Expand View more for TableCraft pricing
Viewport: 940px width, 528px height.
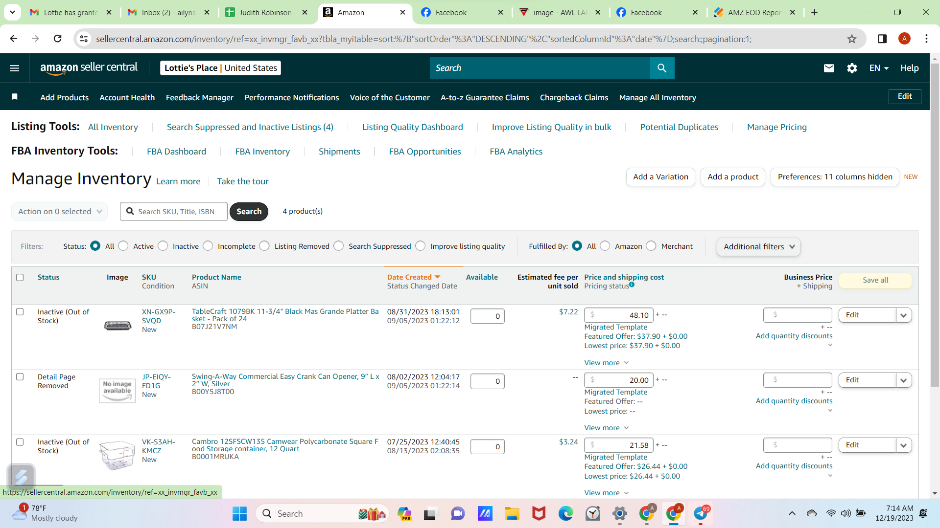click(x=606, y=363)
